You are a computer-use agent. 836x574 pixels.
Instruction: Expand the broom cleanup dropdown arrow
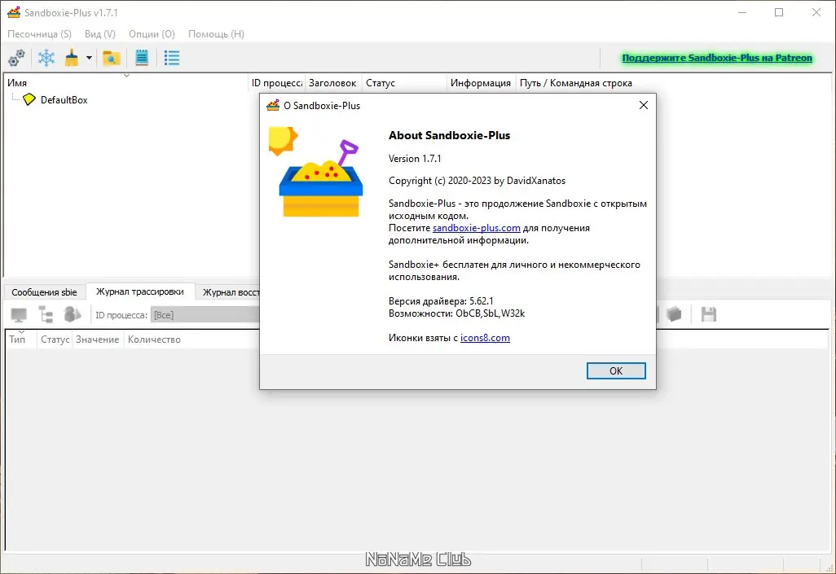point(89,58)
